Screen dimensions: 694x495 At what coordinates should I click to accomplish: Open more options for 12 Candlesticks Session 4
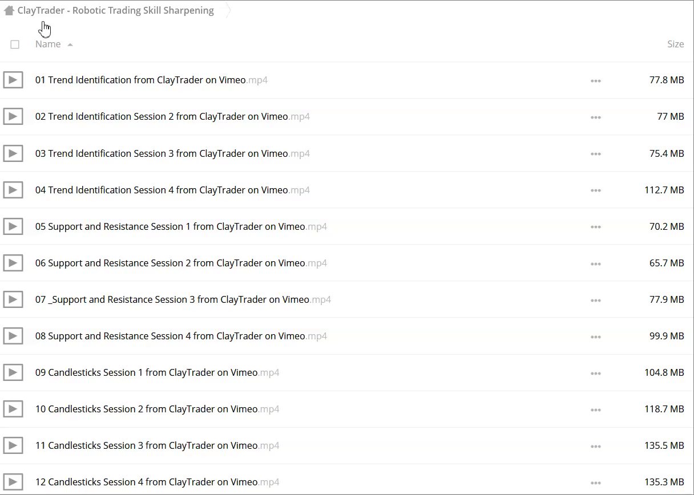596,482
